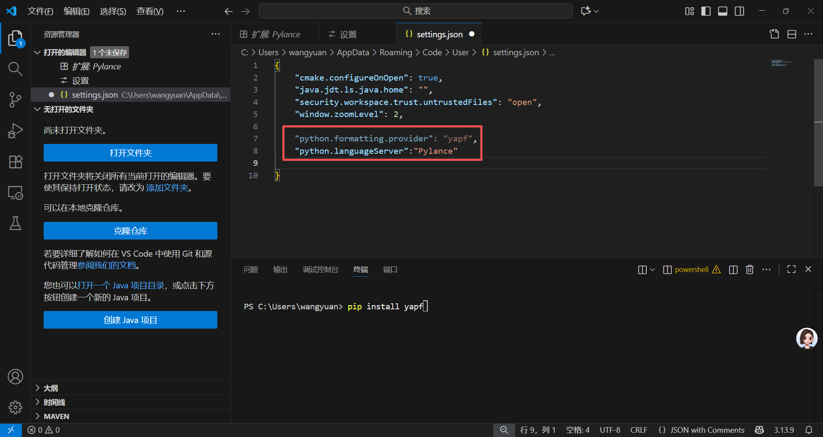The image size is (823, 437).
Task: Open the Search view in activity bar
Action: tap(15, 69)
